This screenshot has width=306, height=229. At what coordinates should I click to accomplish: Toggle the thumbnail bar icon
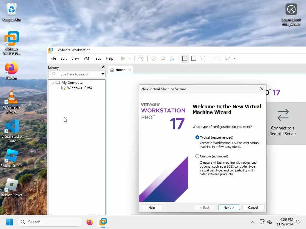point(194,58)
